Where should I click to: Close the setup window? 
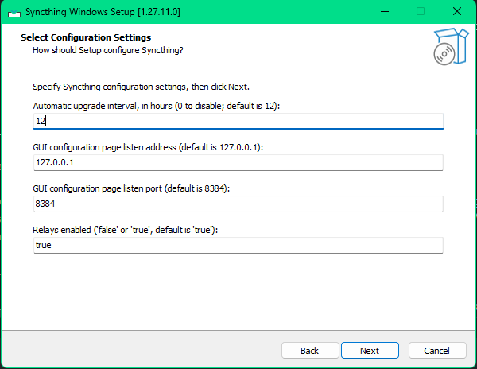click(457, 12)
